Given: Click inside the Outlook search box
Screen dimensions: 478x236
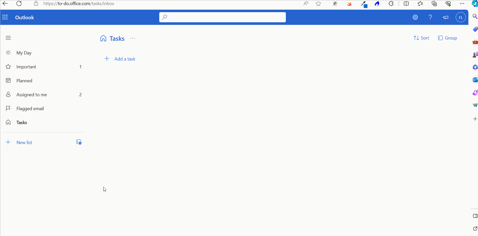Looking at the screenshot, I should [222, 17].
